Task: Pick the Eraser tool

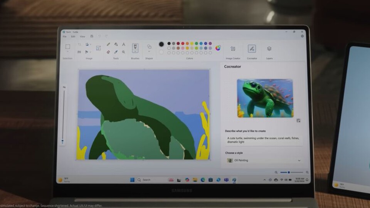Action: point(108,52)
